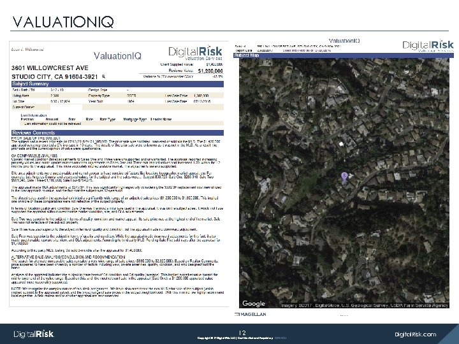Viewport: 459px width, 344px height.
Task: Click the ValuationIQ heading above the map
Action: click(344, 41)
